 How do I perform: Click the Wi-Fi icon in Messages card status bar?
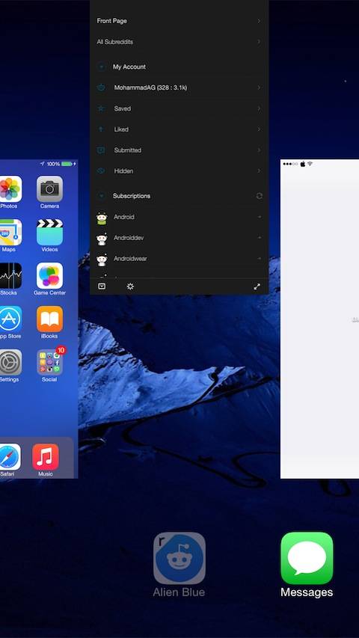(x=310, y=164)
